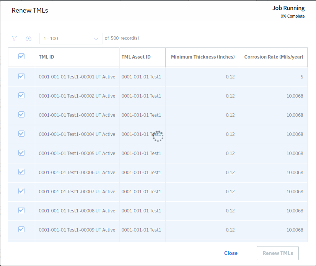The image size is (316, 266).
Task: Click the Job Running status text
Action: pyautogui.click(x=288, y=8)
